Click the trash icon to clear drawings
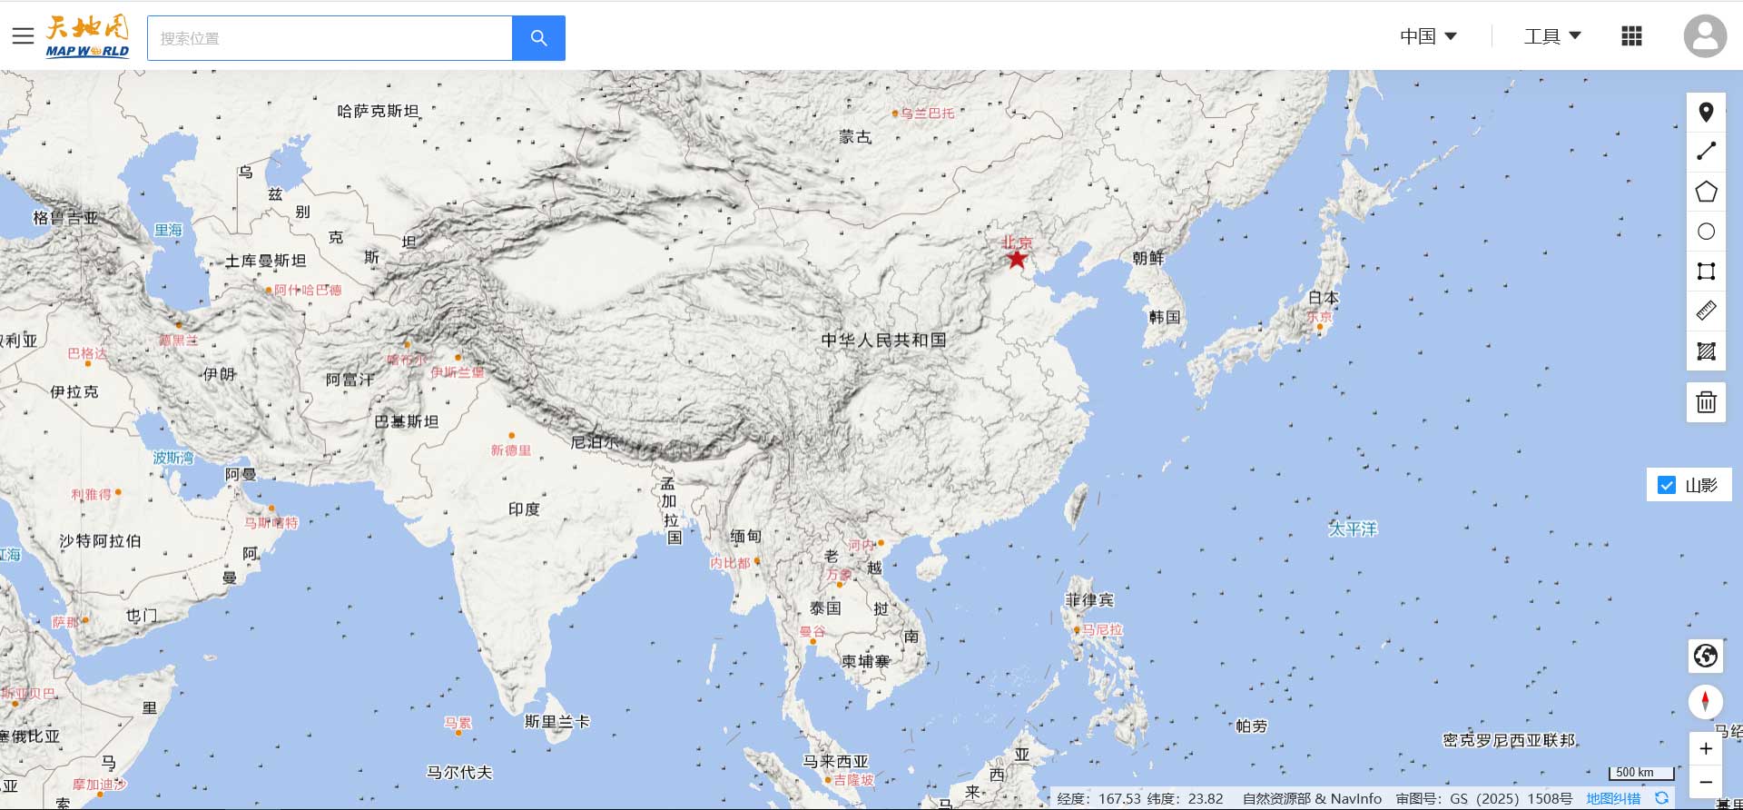1743x810 pixels. tap(1706, 401)
